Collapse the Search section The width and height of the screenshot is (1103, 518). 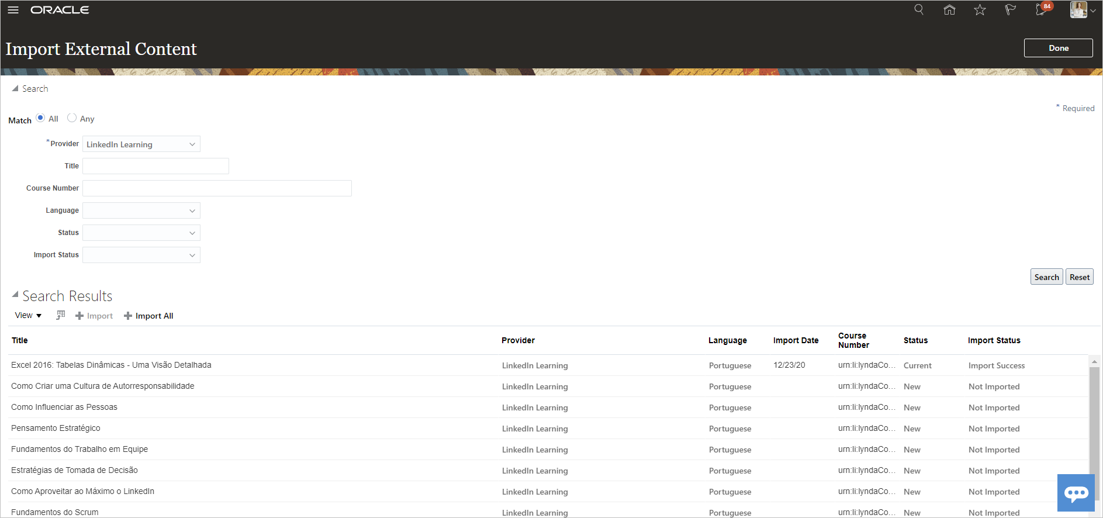tap(15, 88)
